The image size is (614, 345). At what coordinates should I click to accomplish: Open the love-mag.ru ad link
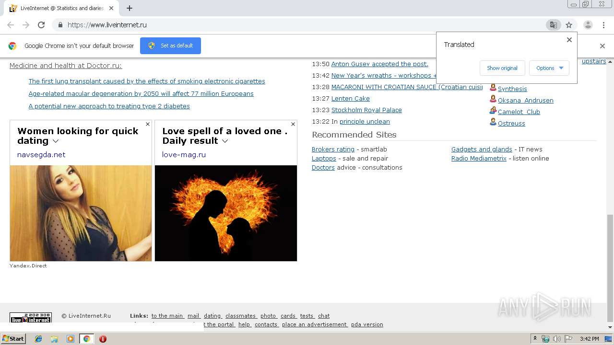184,154
